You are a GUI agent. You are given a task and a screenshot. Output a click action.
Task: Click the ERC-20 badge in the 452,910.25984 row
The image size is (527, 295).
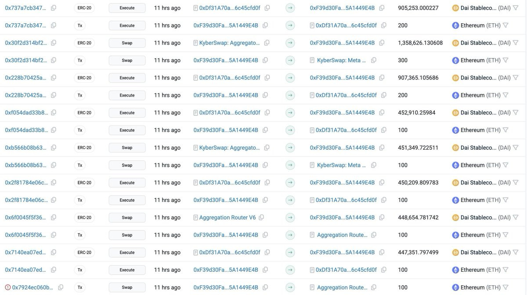coord(84,113)
